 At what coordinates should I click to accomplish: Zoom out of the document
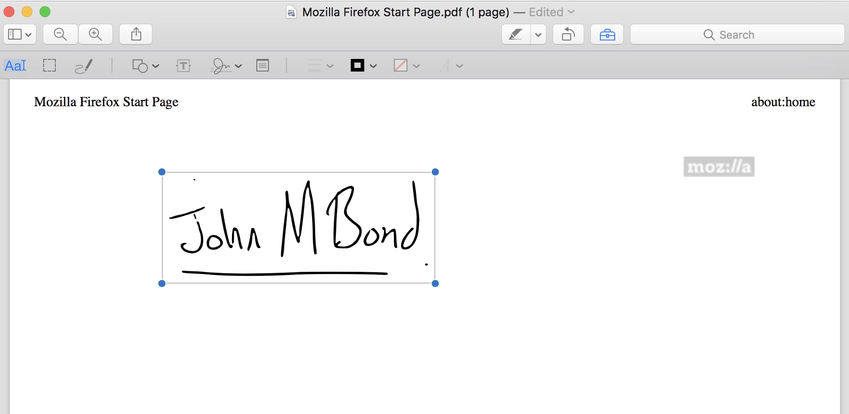coord(60,34)
